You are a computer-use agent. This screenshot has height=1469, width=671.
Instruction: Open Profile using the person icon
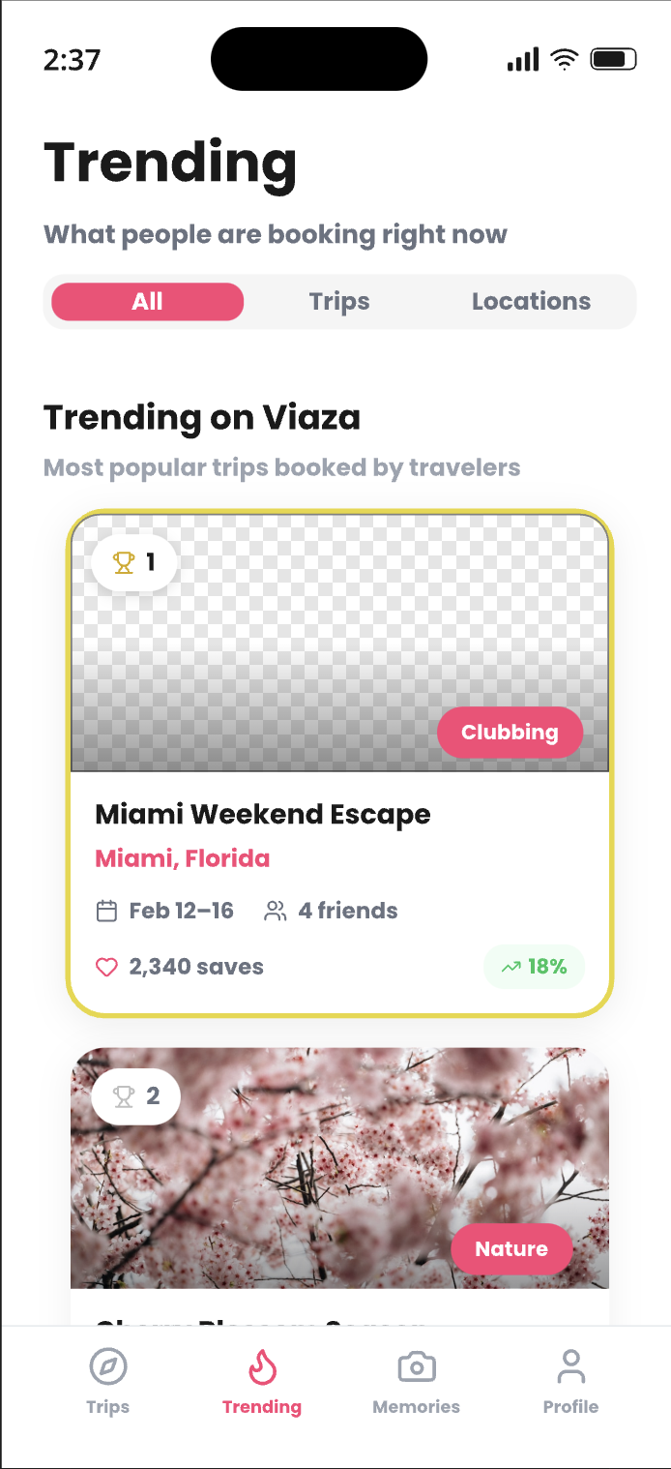point(569,1365)
